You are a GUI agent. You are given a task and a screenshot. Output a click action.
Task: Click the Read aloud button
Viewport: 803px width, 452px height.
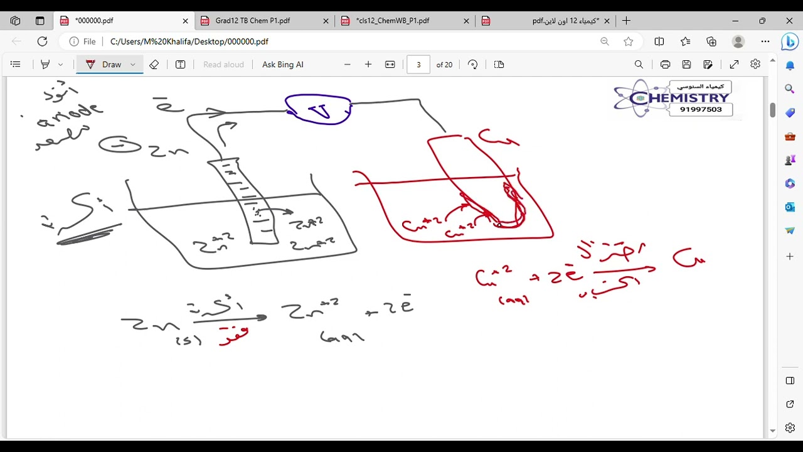223,65
